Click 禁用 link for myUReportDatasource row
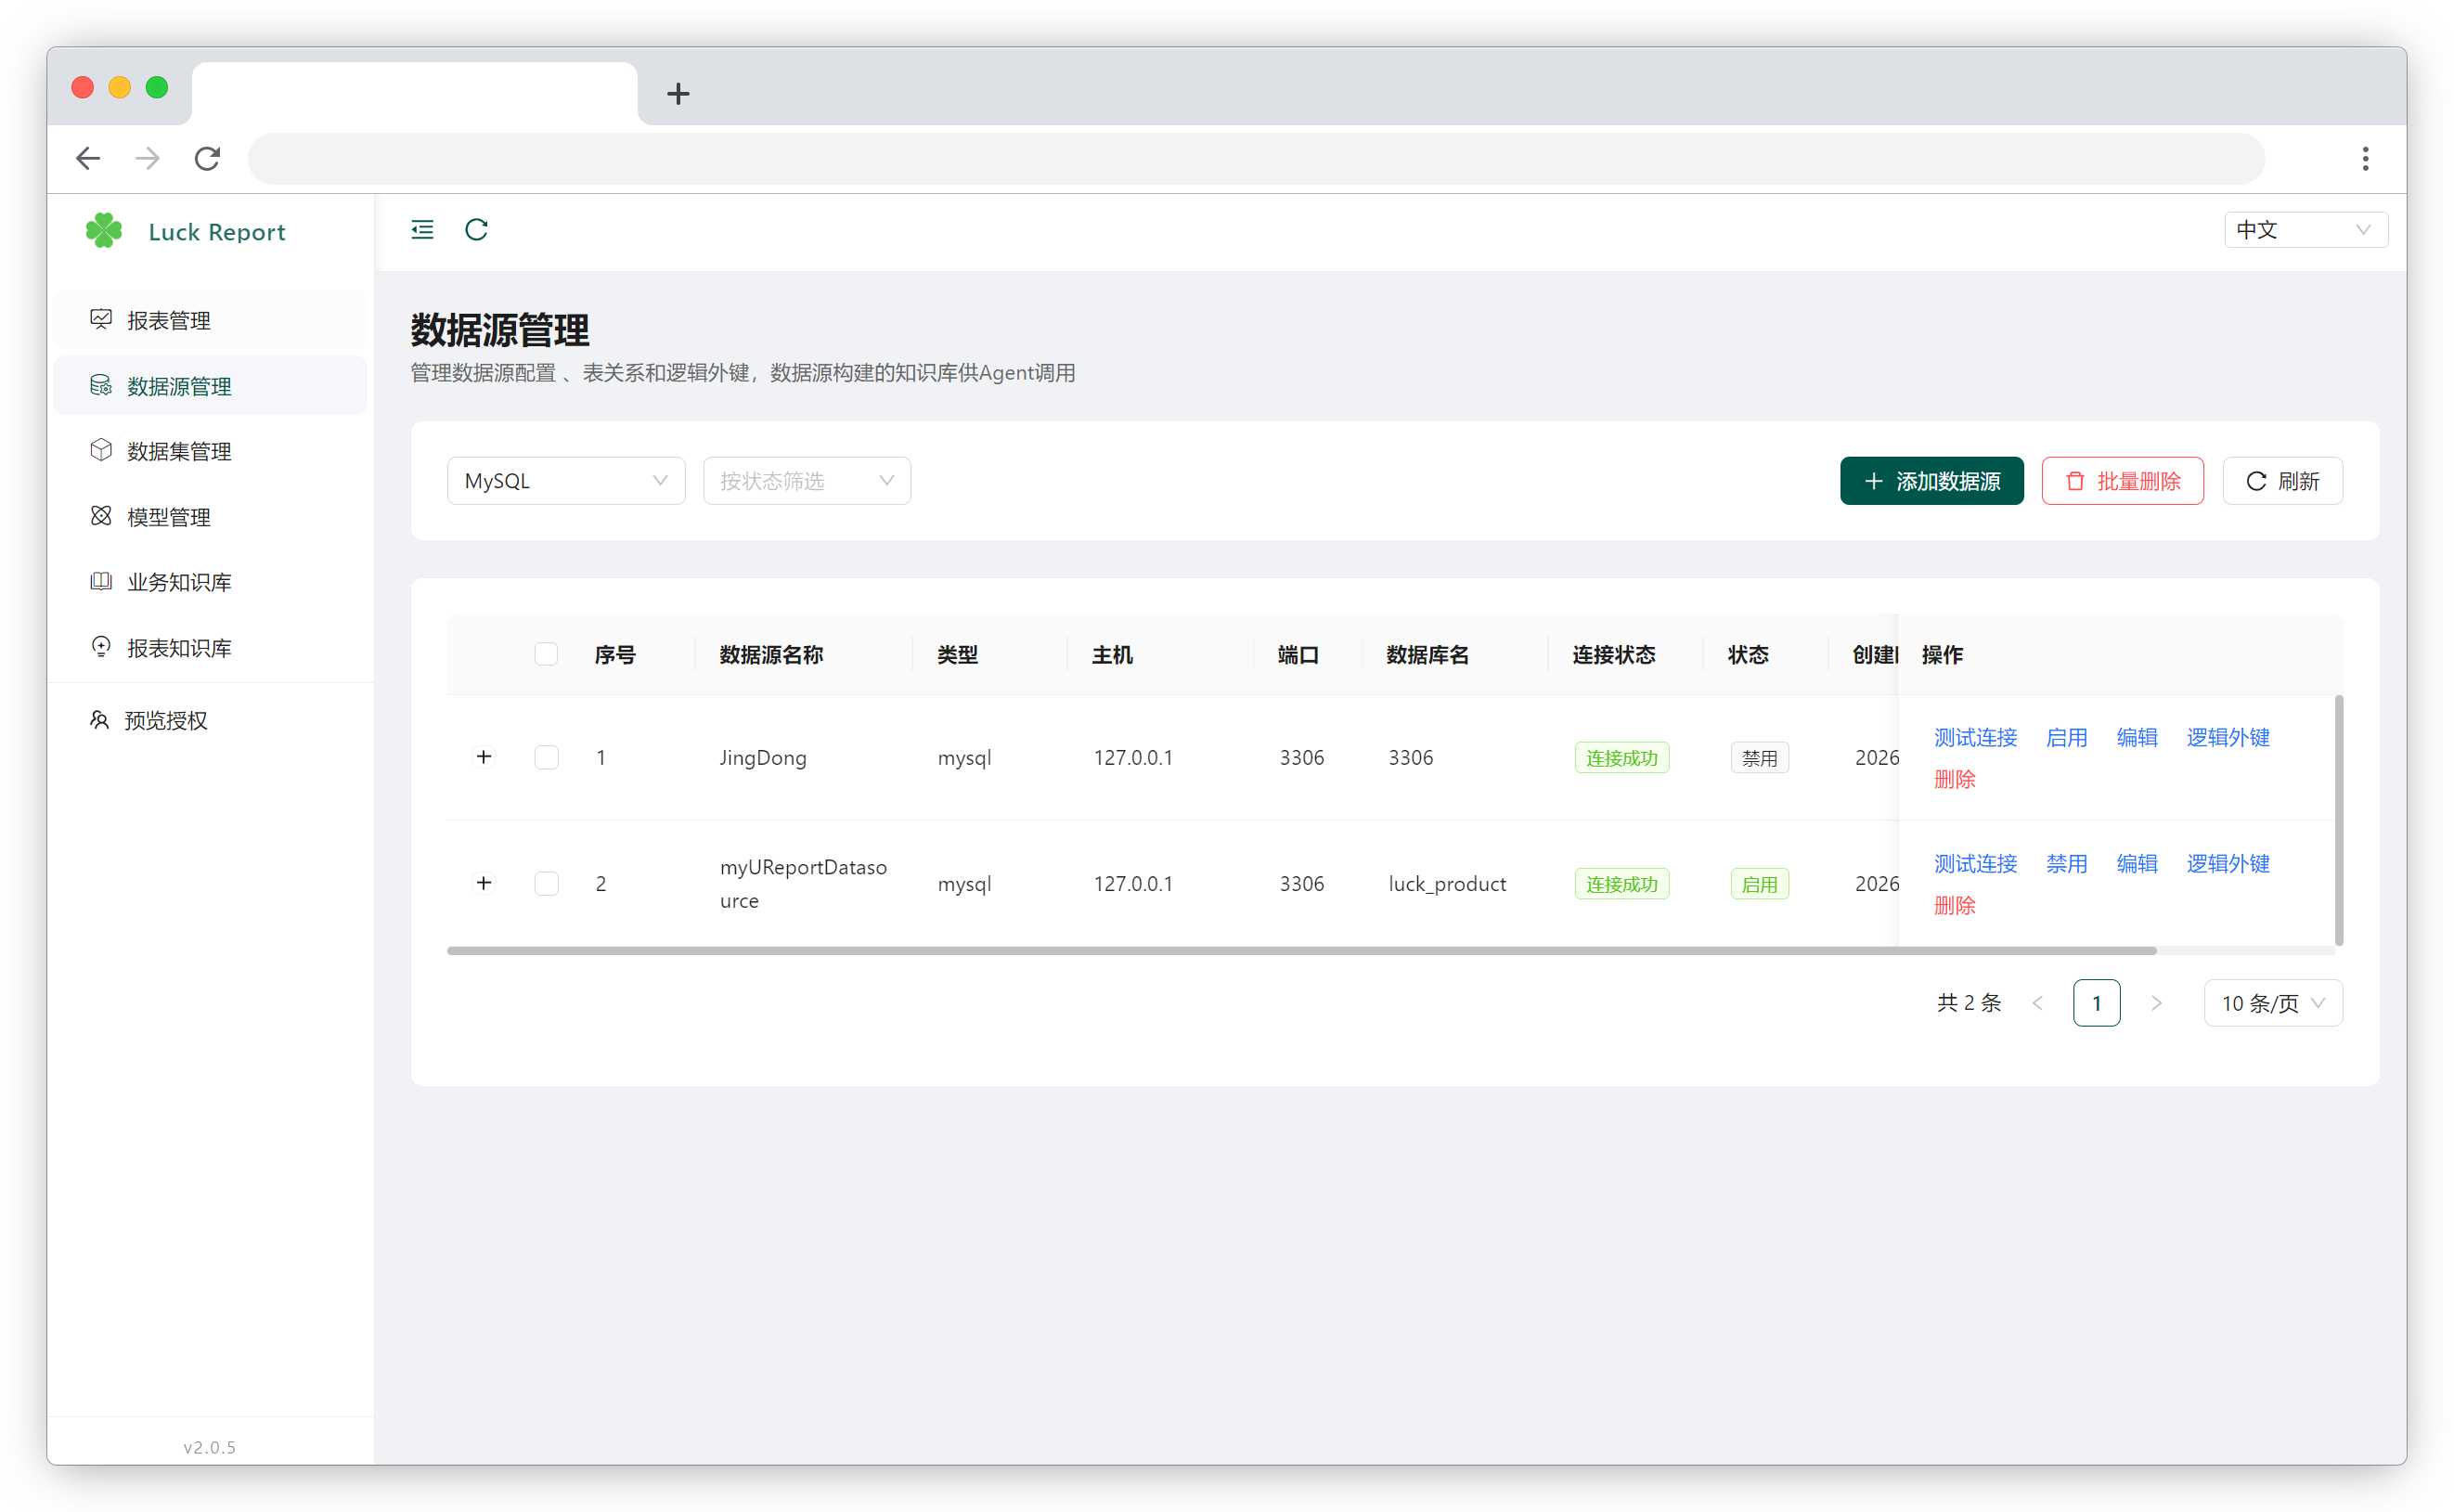The image size is (2454, 1512). point(2066,863)
